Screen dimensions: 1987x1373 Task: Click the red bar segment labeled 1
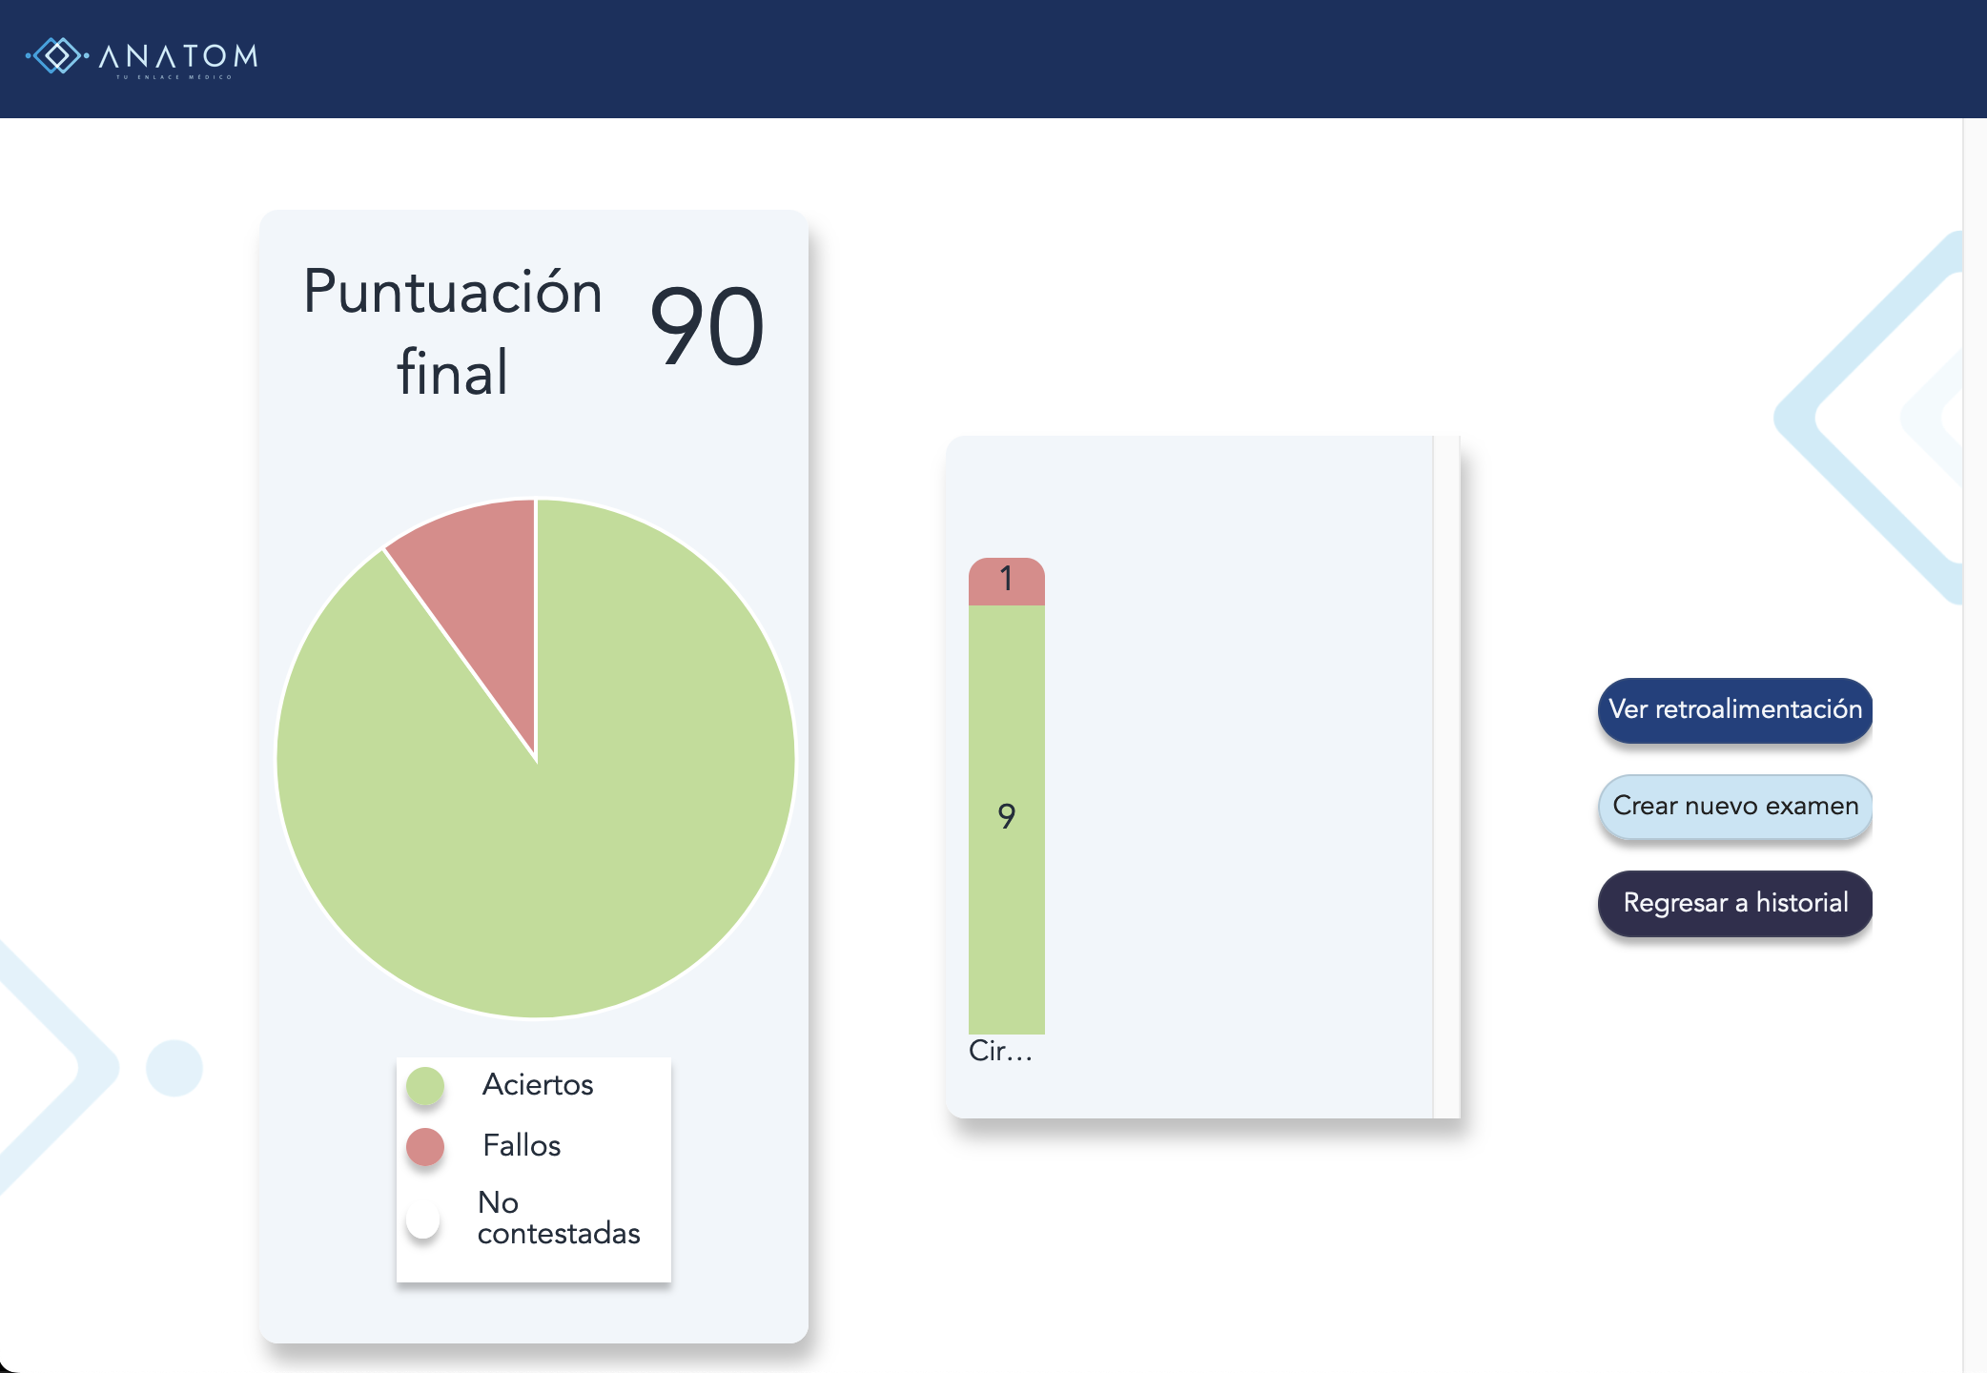1006,582
